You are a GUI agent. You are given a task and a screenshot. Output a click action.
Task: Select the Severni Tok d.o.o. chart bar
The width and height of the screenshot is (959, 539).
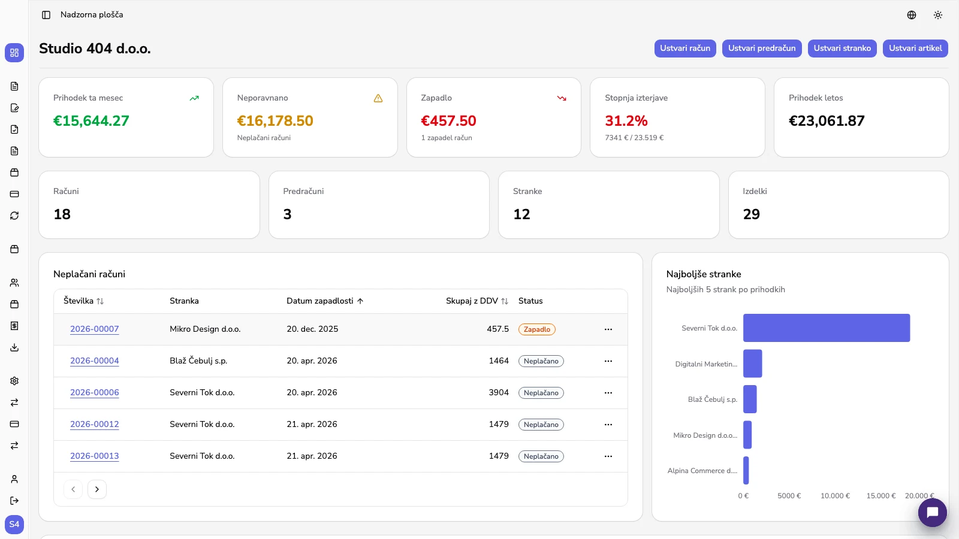(x=827, y=328)
